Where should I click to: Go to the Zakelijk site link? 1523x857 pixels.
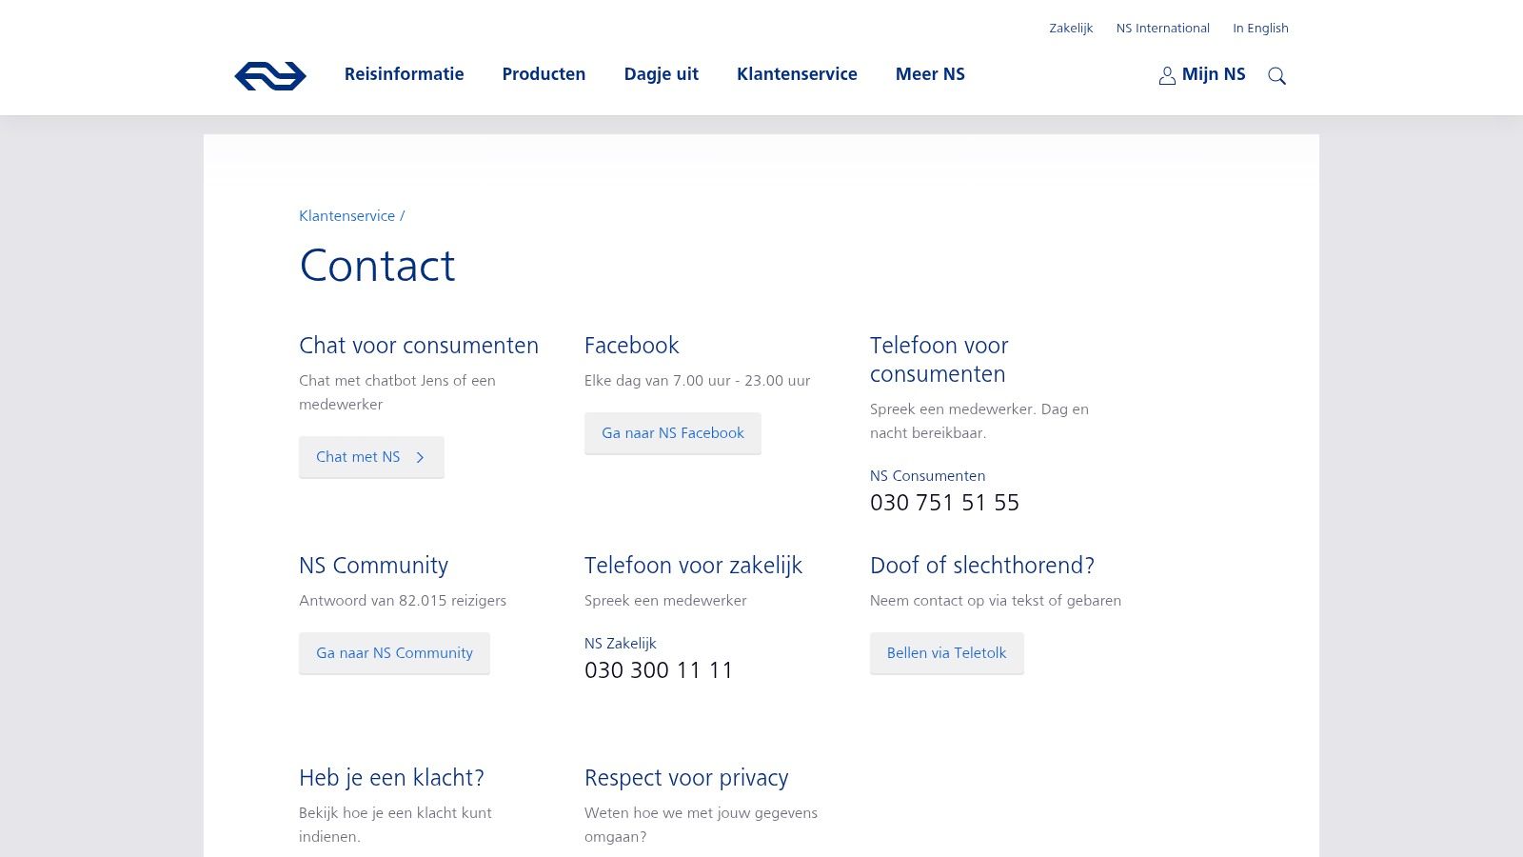point(1071,29)
